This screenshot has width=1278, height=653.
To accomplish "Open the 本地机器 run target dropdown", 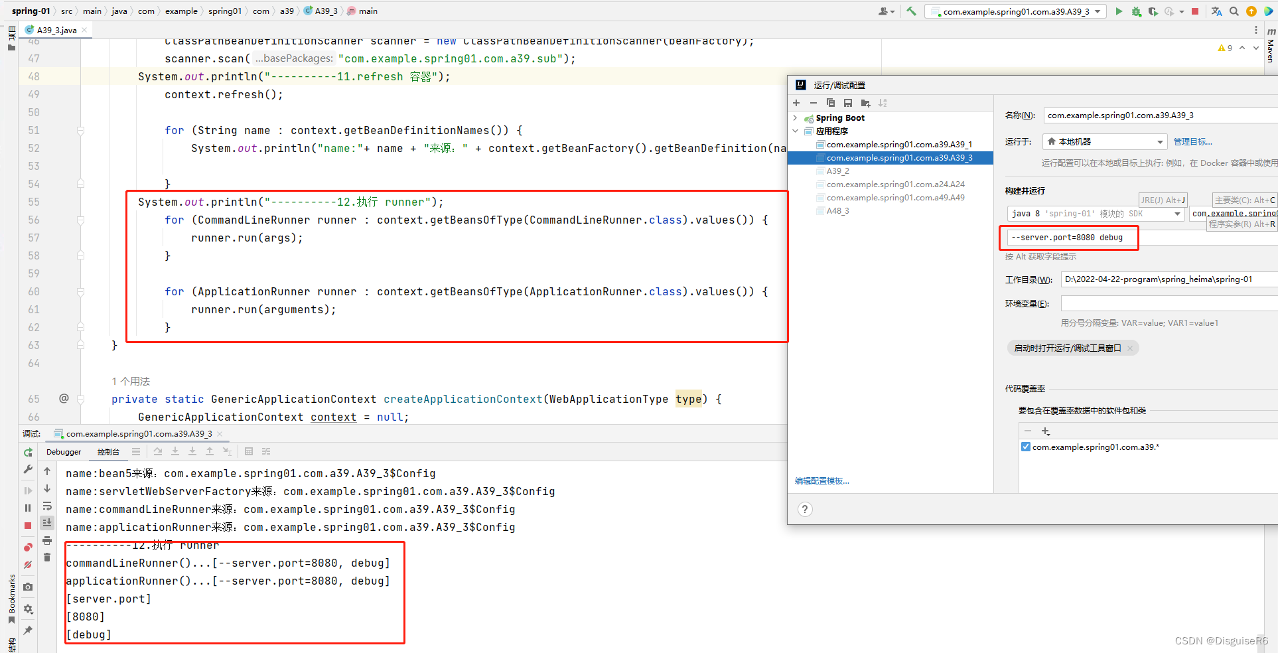I will pyautogui.click(x=1105, y=141).
